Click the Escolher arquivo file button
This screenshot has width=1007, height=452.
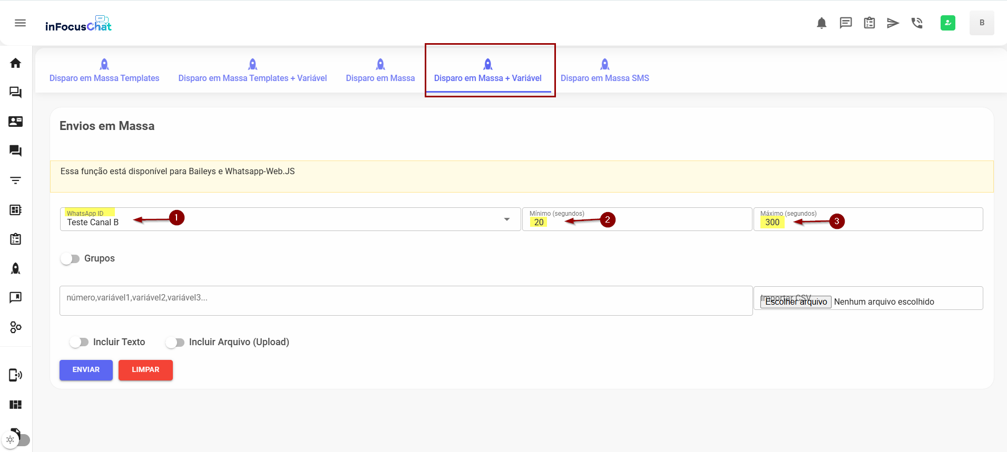pyautogui.click(x=796, y=302)
